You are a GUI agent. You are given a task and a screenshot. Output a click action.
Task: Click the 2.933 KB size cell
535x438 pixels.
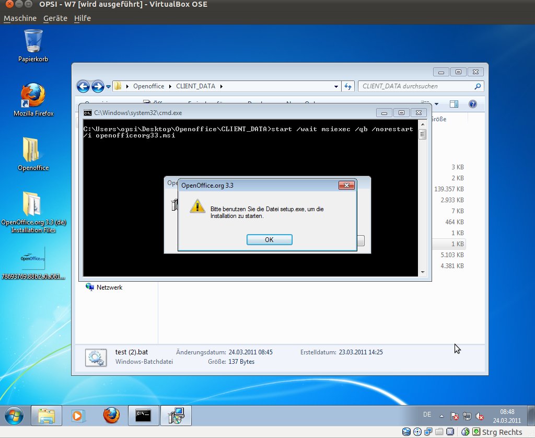(452, 200)
